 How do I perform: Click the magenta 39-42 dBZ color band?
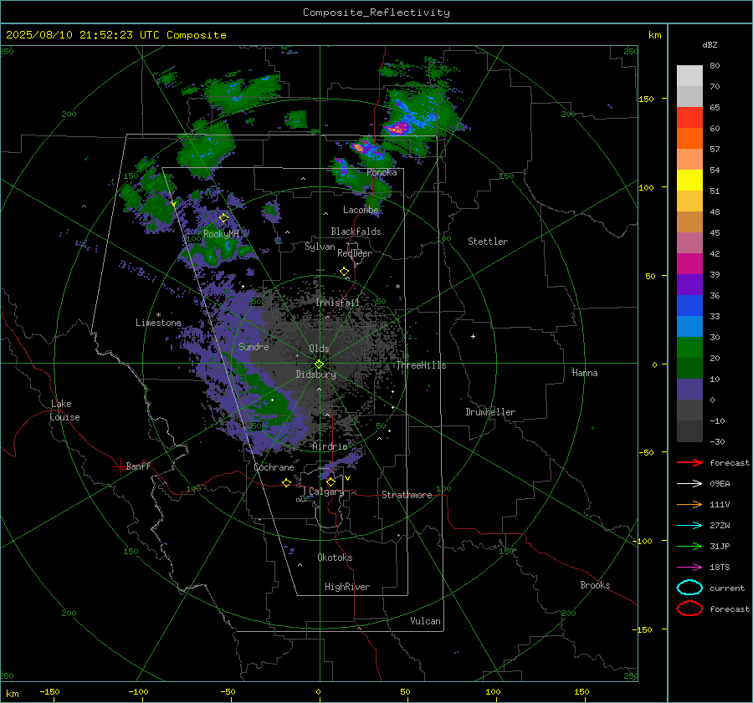point(689,264)
